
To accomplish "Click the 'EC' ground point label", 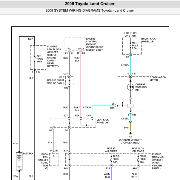I will click(130, 137).
